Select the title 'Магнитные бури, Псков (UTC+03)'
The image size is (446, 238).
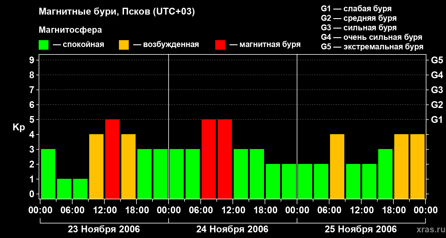(x=117, y=12)
